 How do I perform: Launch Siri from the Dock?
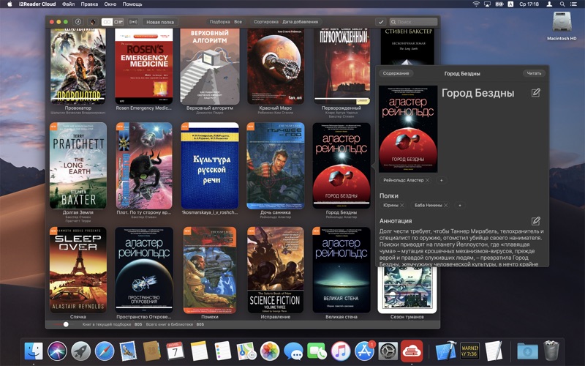pyautogui.click(x=57, y=351)
